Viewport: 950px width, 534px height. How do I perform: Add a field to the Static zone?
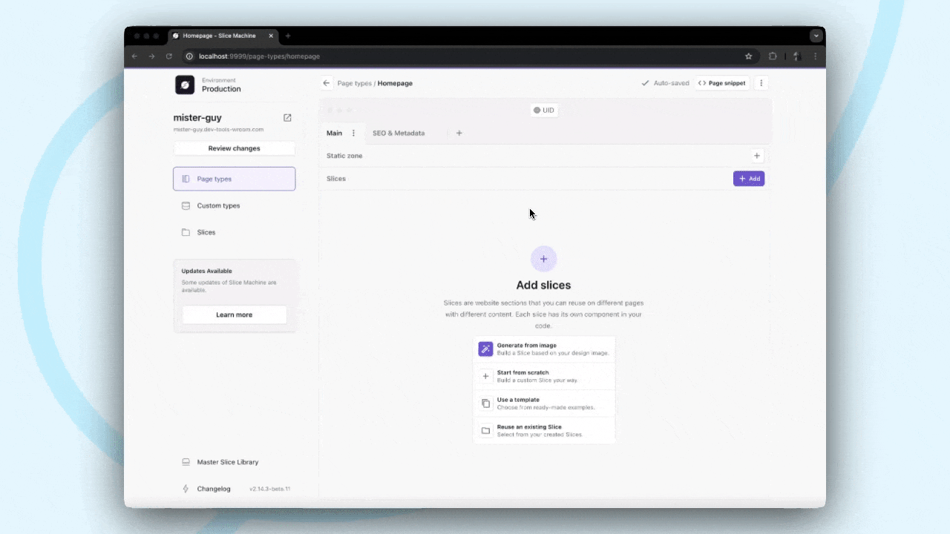(757, 156)
